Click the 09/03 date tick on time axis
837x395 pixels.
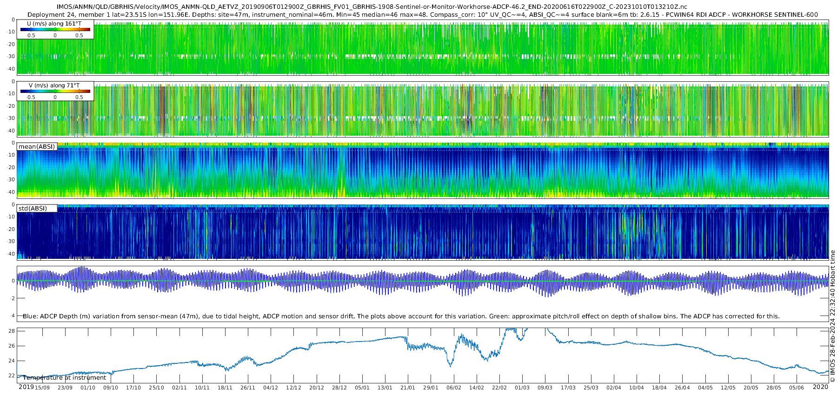545,388
